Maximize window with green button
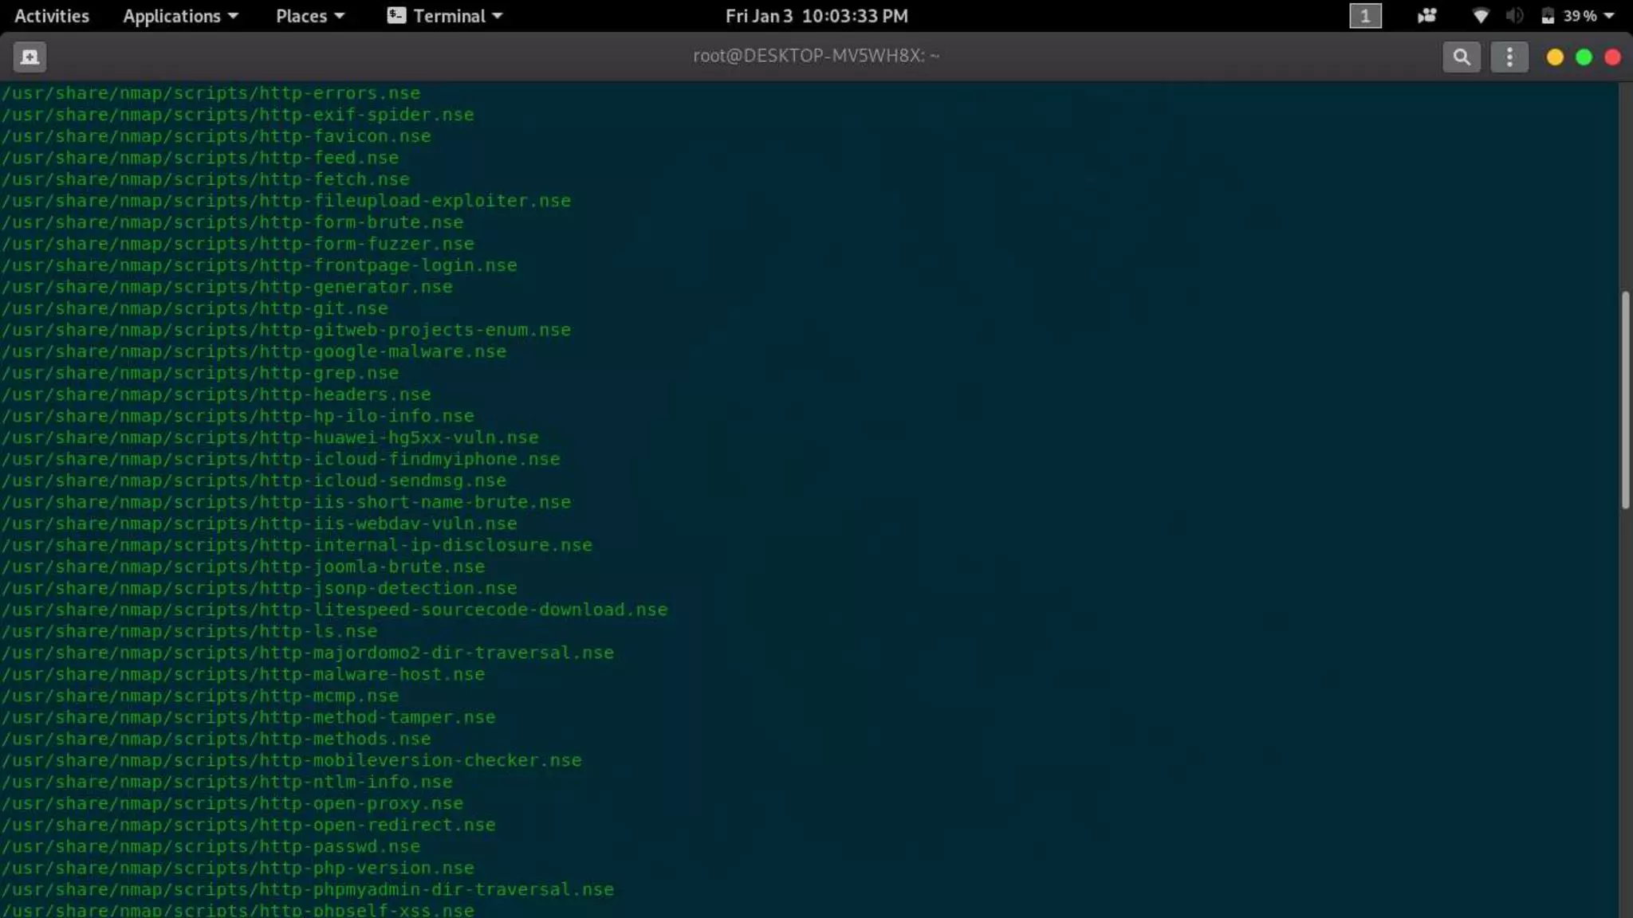Image resolution: width=1633 pixels, height=918 pixels. tap(1584, 57)
